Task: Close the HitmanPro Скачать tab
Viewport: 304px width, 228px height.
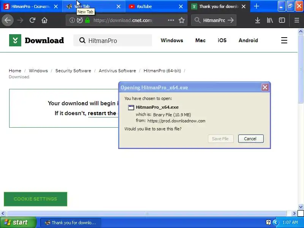Action: click(56, 6)
